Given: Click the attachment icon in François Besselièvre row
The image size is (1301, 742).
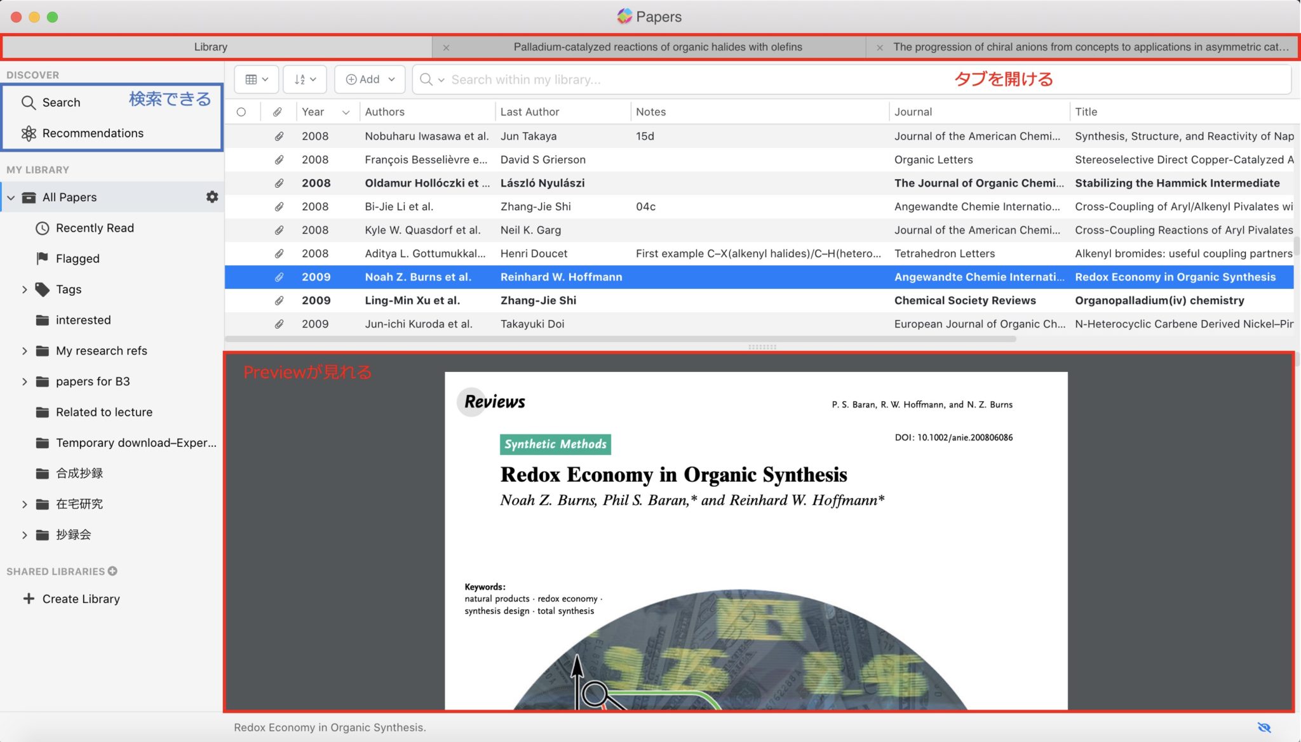Looking at the screenshot, I should pyautogui.click(x=279, y=159).
